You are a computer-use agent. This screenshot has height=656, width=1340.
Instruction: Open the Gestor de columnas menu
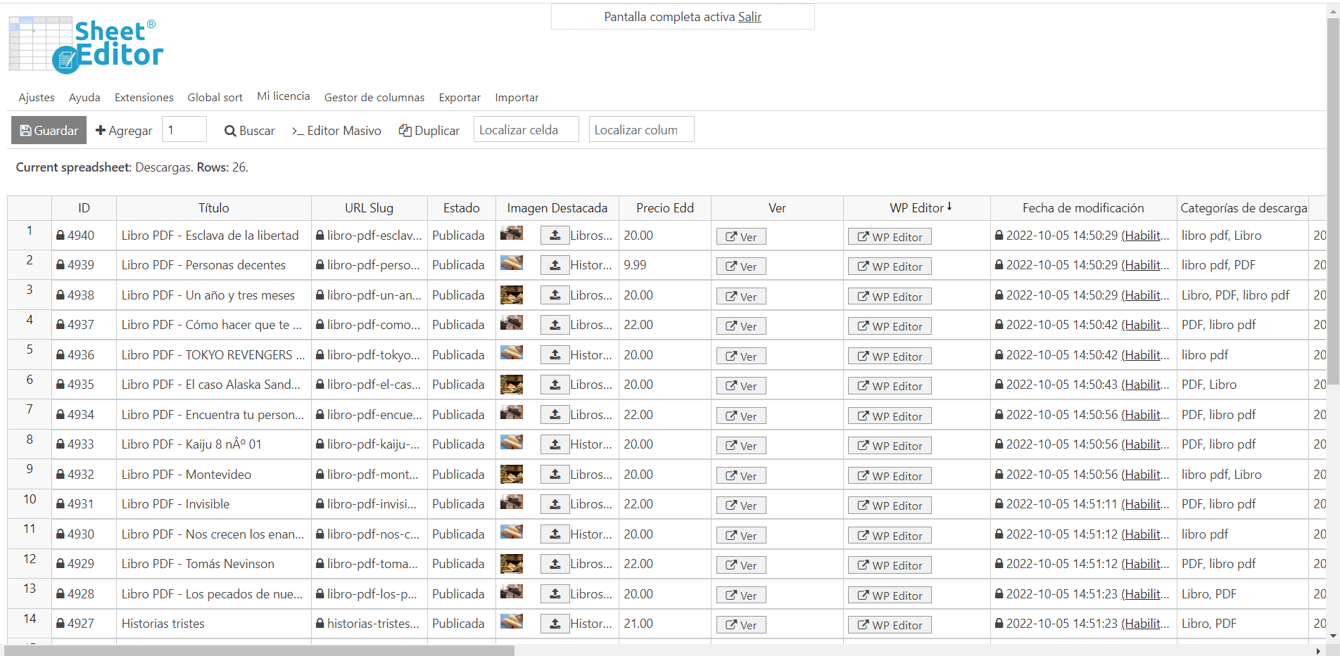pyautogui.click(x=374, y=98)
